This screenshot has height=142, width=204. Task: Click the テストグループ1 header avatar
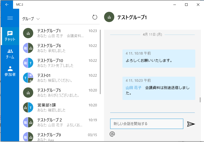[x=109, y=17]
